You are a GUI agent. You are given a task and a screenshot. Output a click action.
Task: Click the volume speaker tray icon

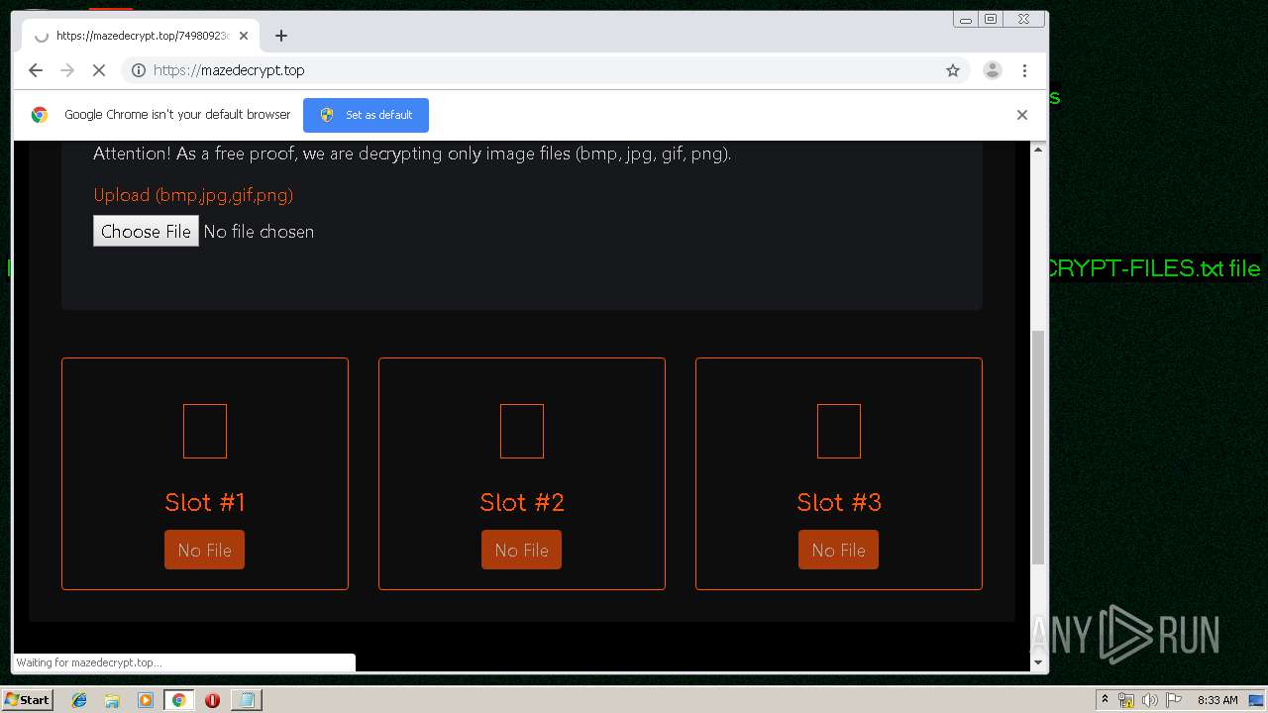pyautogui.click(x=1150, y=700)
